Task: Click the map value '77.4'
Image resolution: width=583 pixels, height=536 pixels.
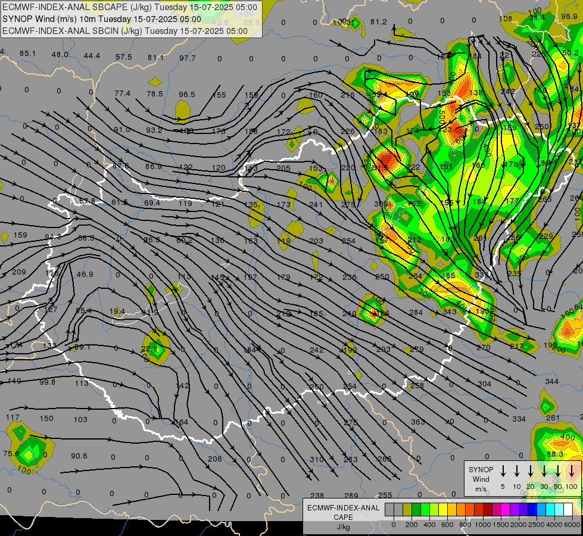Action: 122,93
